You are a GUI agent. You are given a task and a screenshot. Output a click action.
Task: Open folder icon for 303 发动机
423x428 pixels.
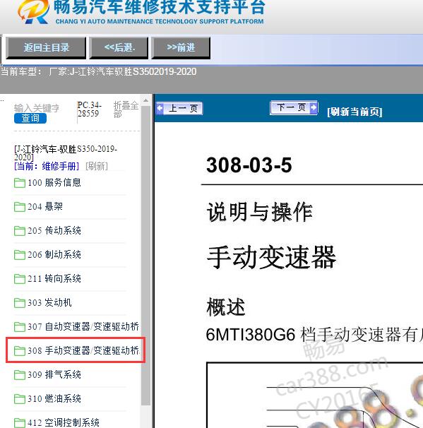[x=20, y=303]
